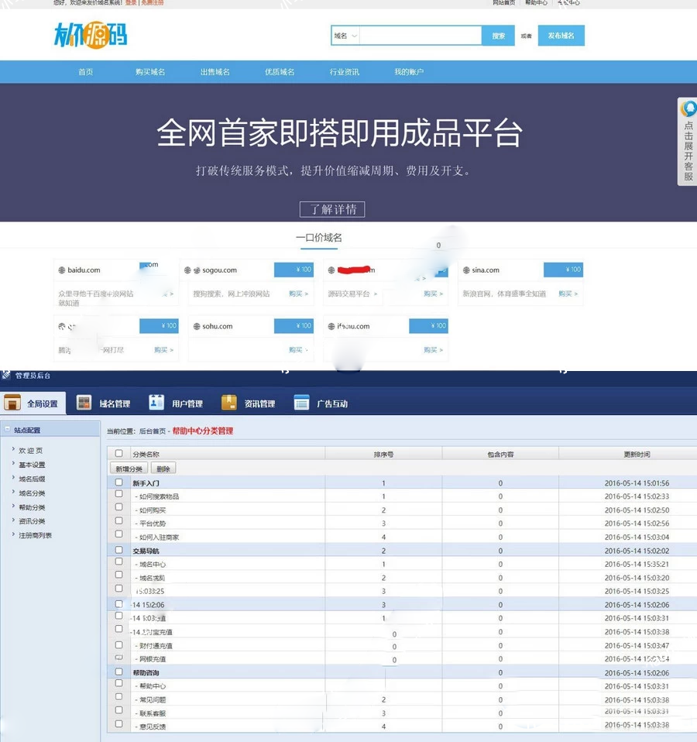Open 出售域名 navigation item
697x742 pixels.
(x=215, y=72)
